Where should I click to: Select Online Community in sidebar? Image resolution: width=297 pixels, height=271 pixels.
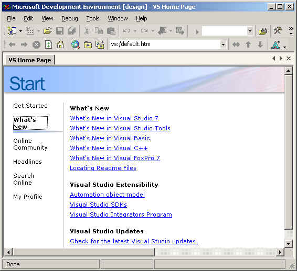click(30, 144)
